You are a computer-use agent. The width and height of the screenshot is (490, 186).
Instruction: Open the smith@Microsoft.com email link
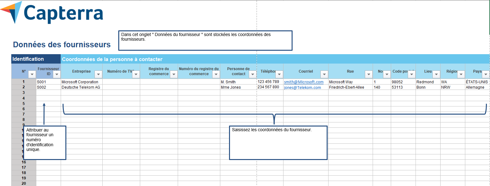(304, 82)
